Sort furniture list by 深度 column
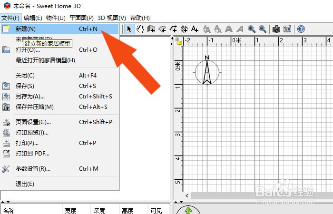Viewport: 333px width, 214px height. (105, 210)
